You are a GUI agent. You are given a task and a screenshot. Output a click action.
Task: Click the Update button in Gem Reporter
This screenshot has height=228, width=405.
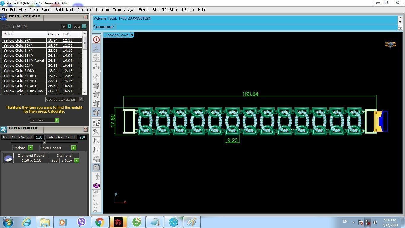(x=23, y=148)
